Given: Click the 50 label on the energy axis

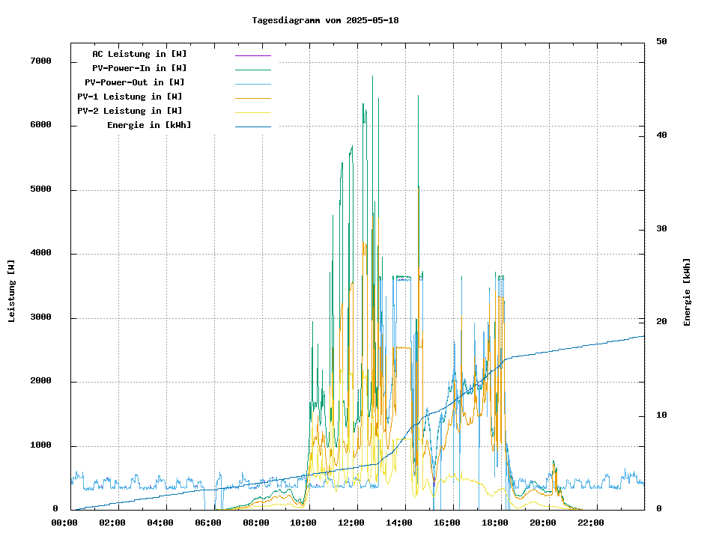Looking at the screenshot, I should point(661,41).
